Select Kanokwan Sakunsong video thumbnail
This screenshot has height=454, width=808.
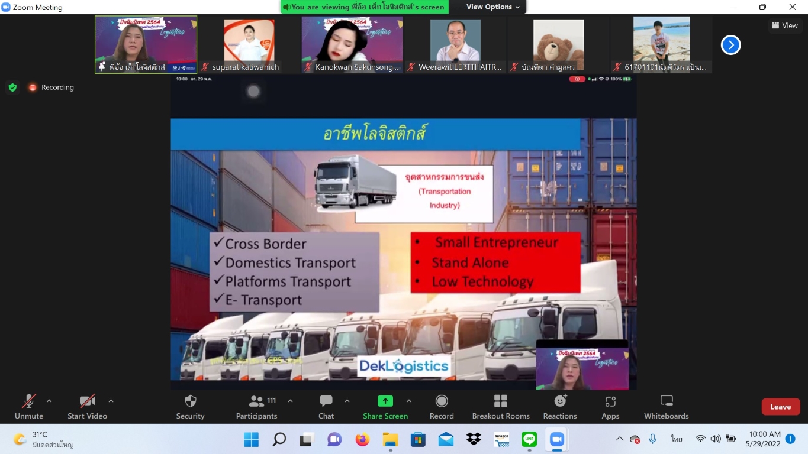point(352,44)
